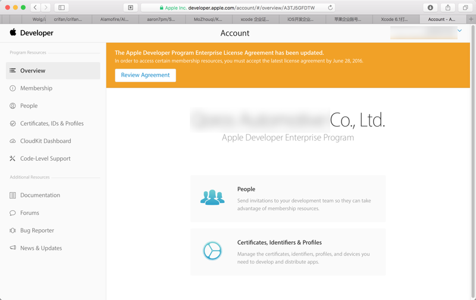Switch to the xcode 企业证 tab
Image resolution: width=476 pixels, height=300 pixels.
(x=255, y=19)
